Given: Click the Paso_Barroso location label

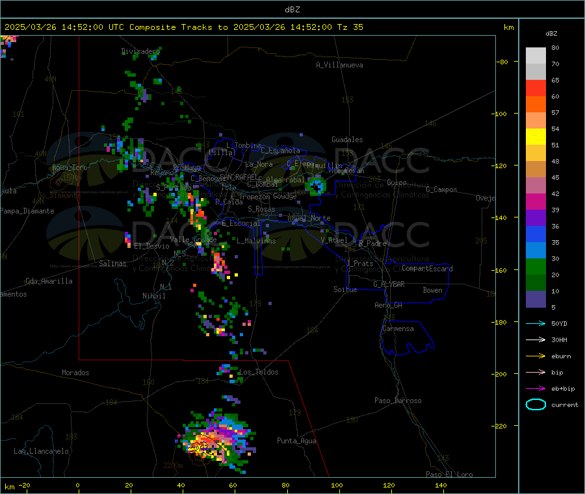Looking at the screenshot, I should pyautogui.click(x=398, y=401).
